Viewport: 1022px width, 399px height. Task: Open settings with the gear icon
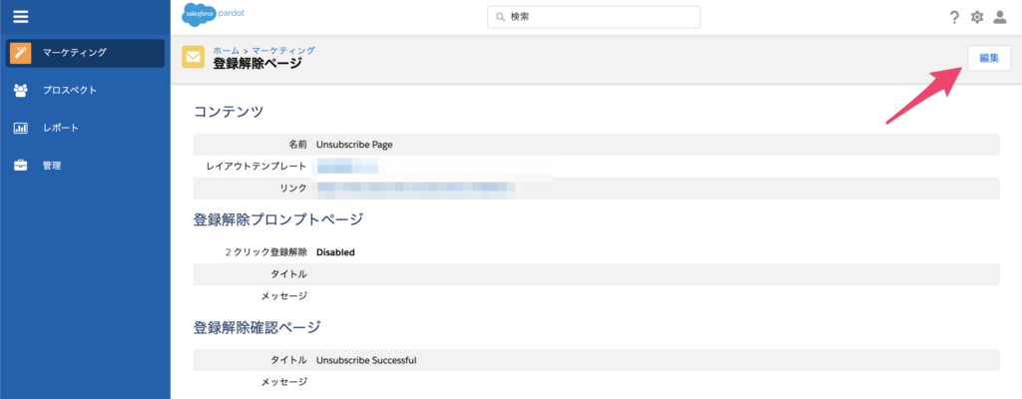pos(977,17)
